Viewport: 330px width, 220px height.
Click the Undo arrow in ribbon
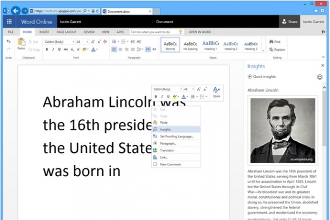(x=8, y=42)
